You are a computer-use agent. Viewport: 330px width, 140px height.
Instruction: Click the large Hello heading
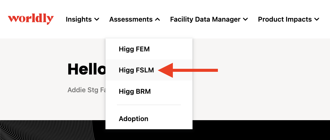tap(86, 69)
